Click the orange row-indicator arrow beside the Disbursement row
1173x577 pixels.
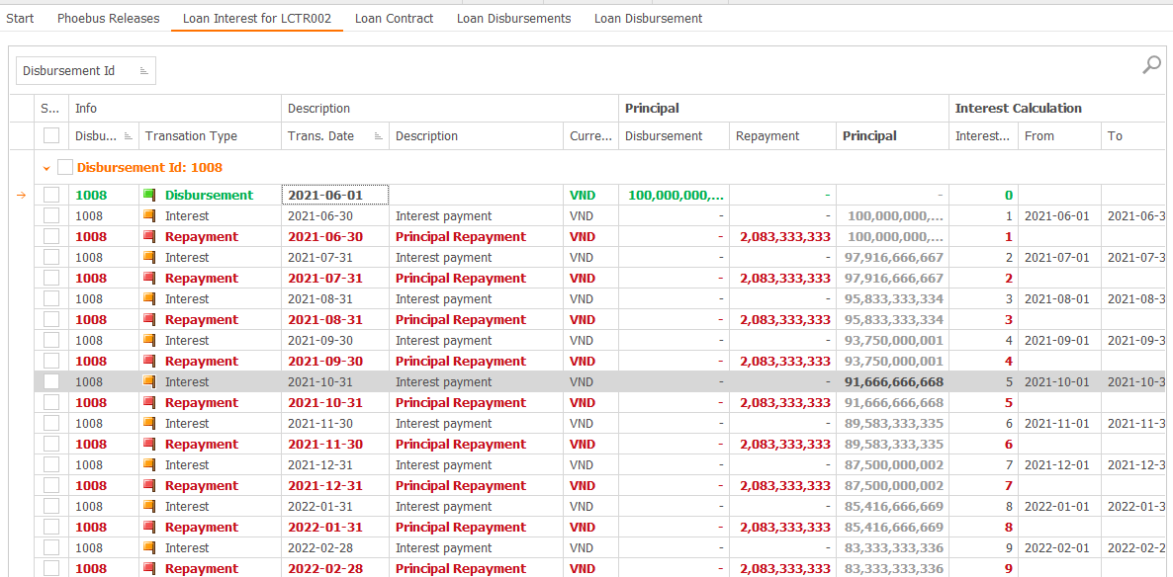pyautogui.click(x=20, y=195)
